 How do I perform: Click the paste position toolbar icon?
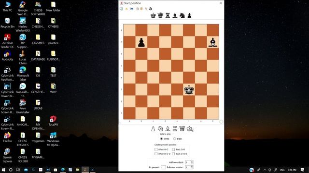click(x=141, y=9)
